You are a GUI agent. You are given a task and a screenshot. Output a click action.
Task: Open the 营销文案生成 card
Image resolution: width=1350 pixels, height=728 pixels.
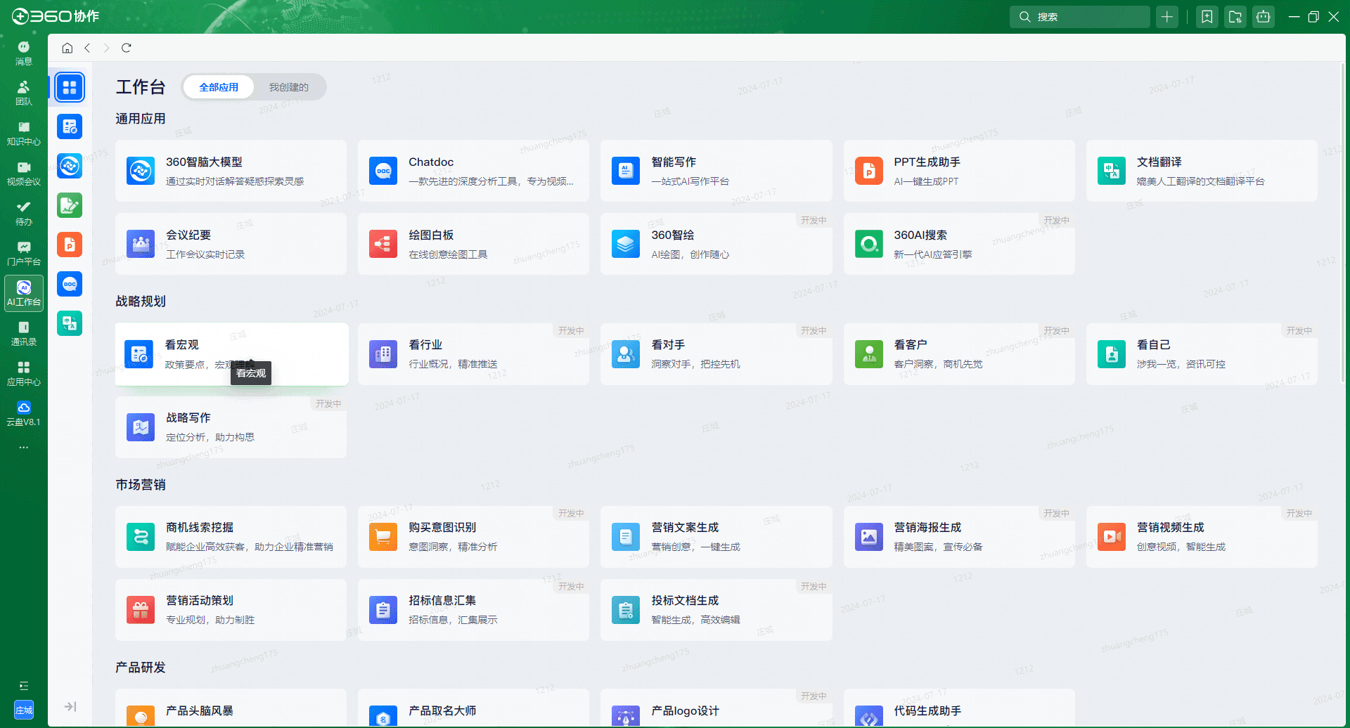716,537
